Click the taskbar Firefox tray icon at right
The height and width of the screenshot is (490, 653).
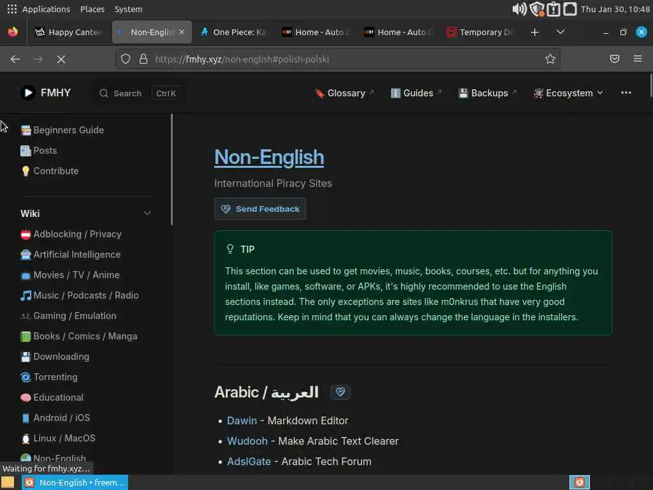click(x=579, y=482)
